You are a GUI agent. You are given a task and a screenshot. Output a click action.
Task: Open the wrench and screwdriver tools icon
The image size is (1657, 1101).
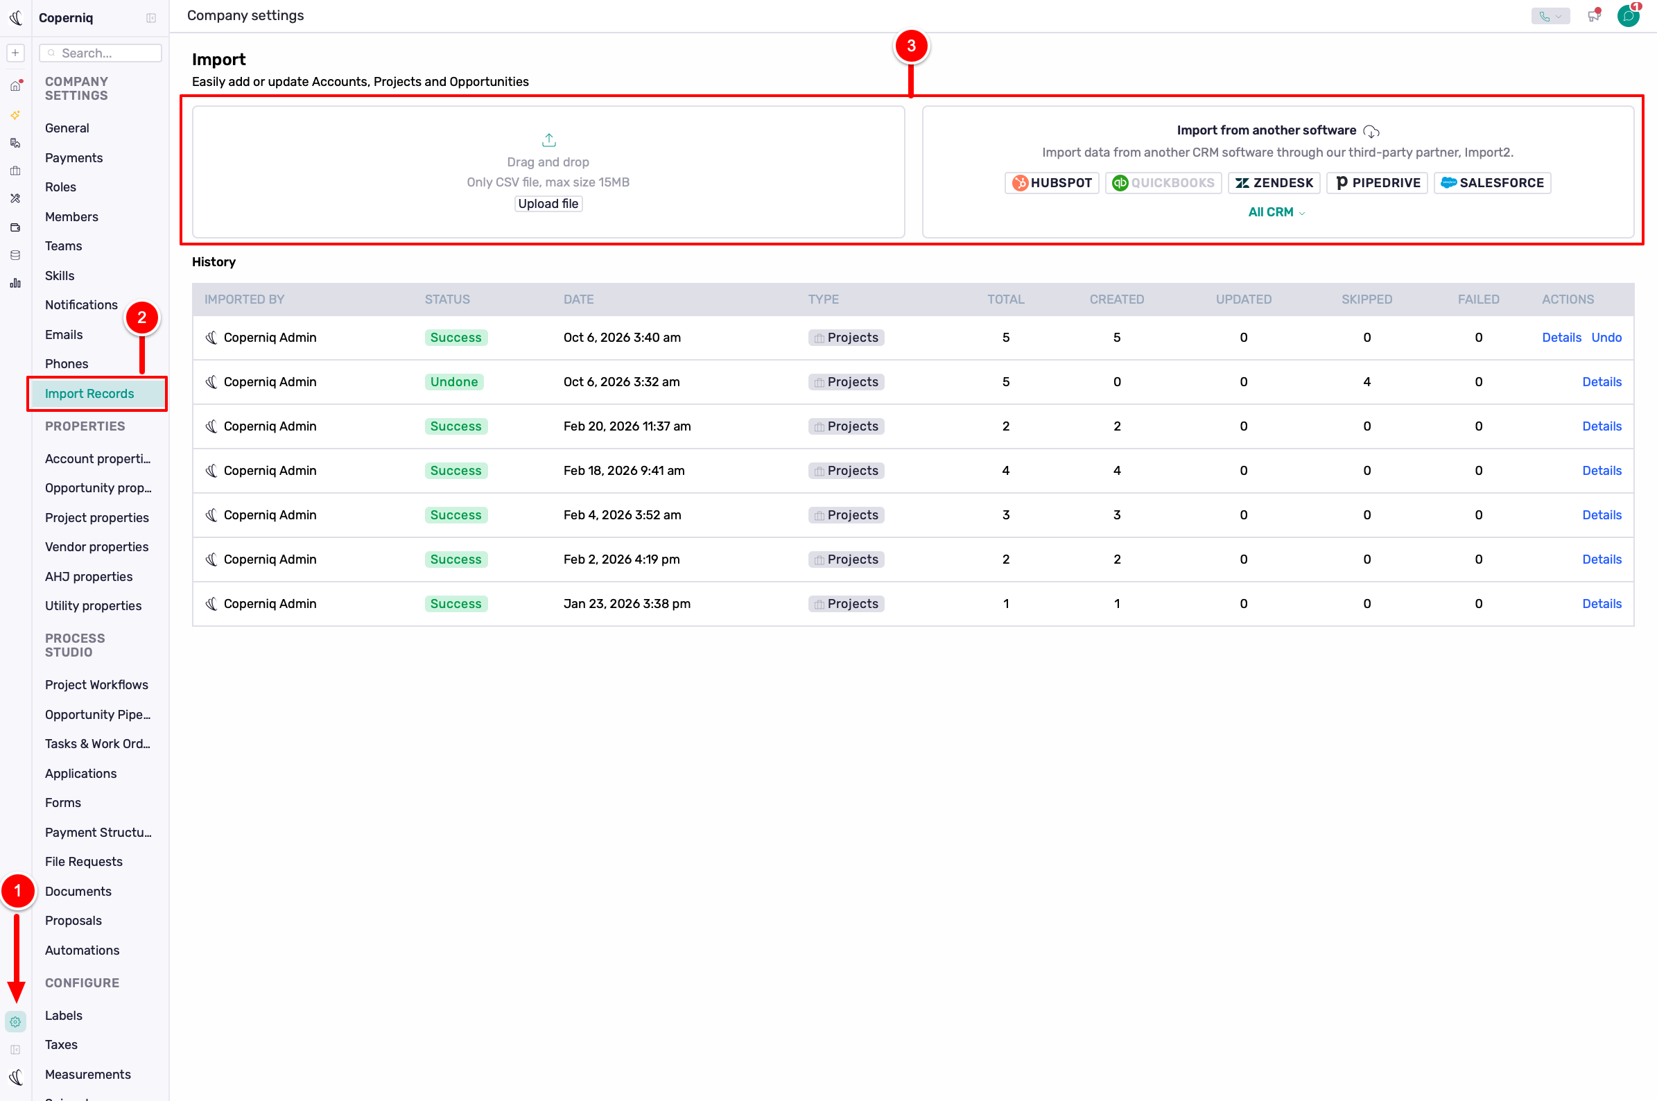[15, 199]
